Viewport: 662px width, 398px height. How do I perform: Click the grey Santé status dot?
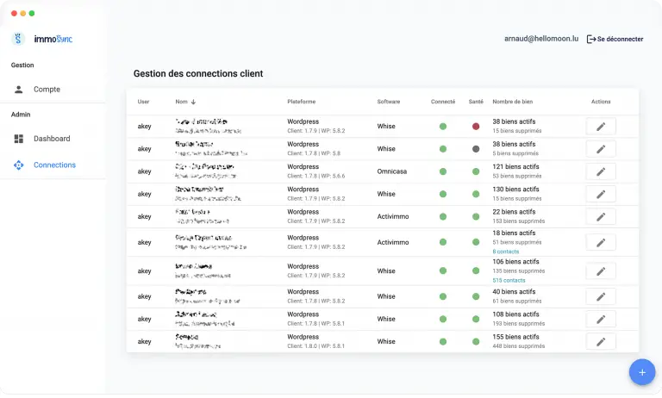click(x=476, y=149)
